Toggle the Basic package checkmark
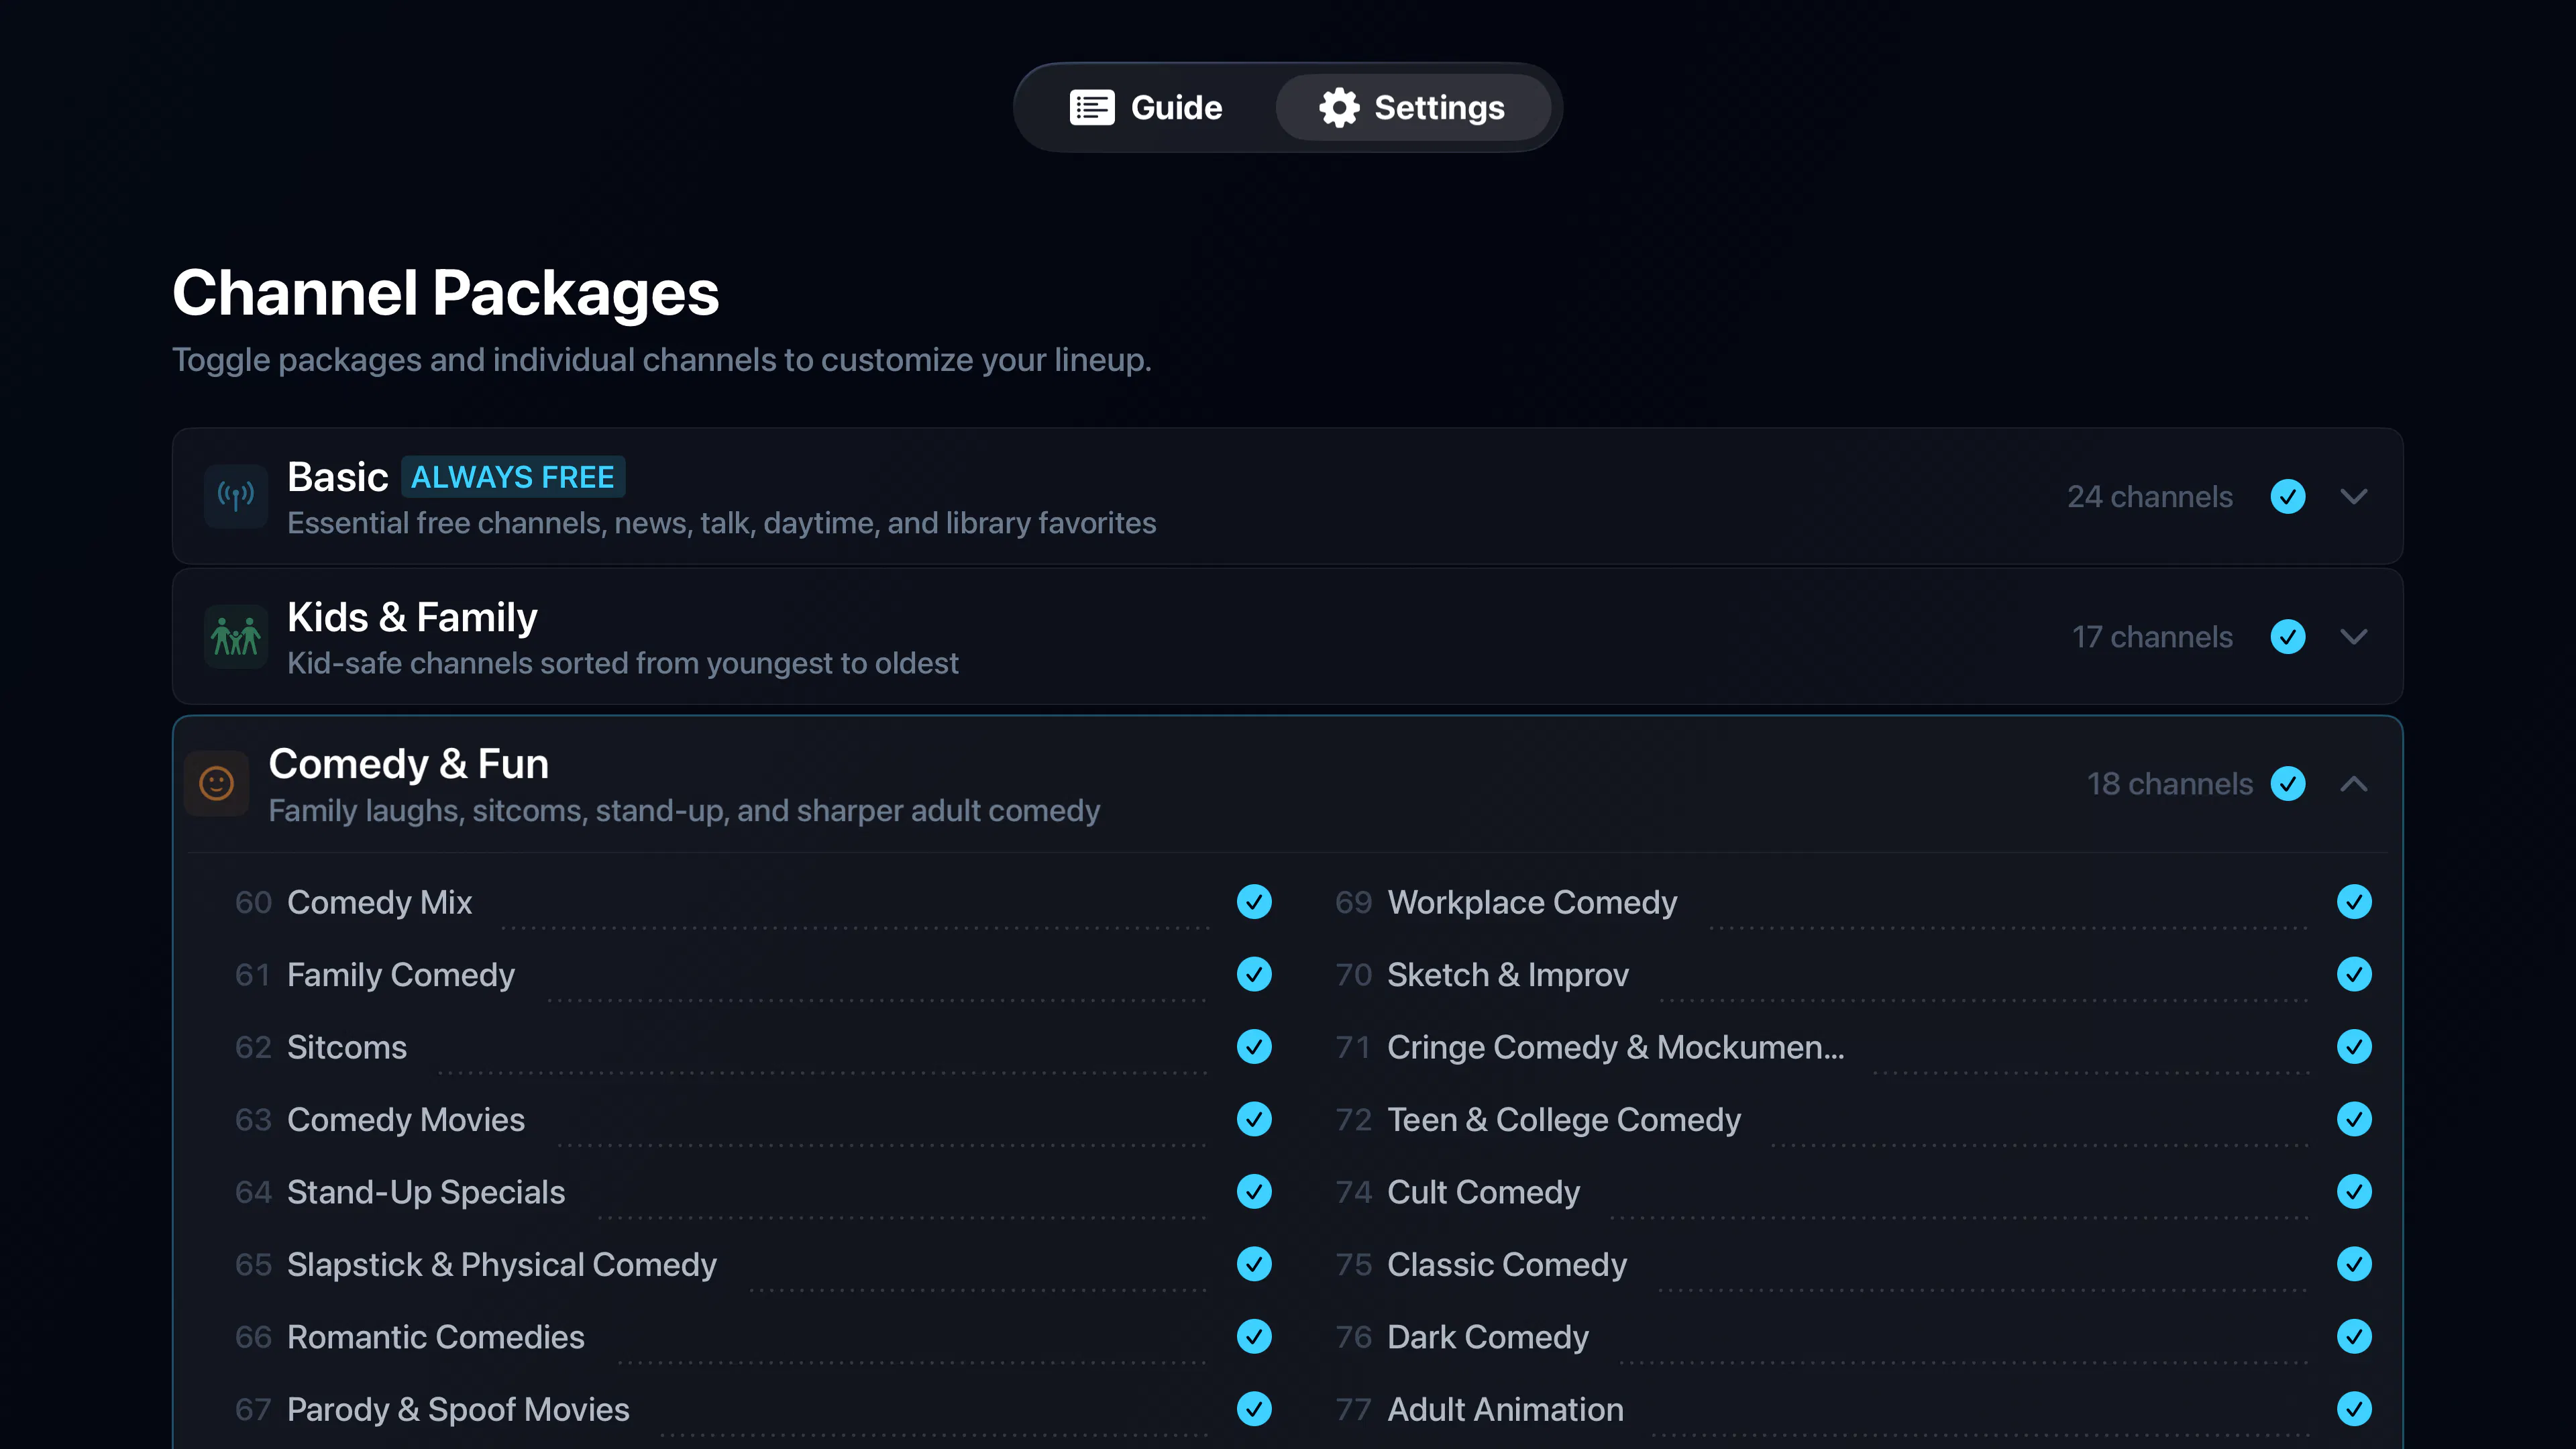Image resolution: width=2576 pixels, height=1449 pixels. [x=2288, y=496]
